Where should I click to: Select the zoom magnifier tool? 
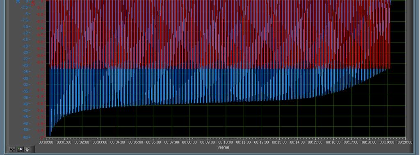coord(20,149)
